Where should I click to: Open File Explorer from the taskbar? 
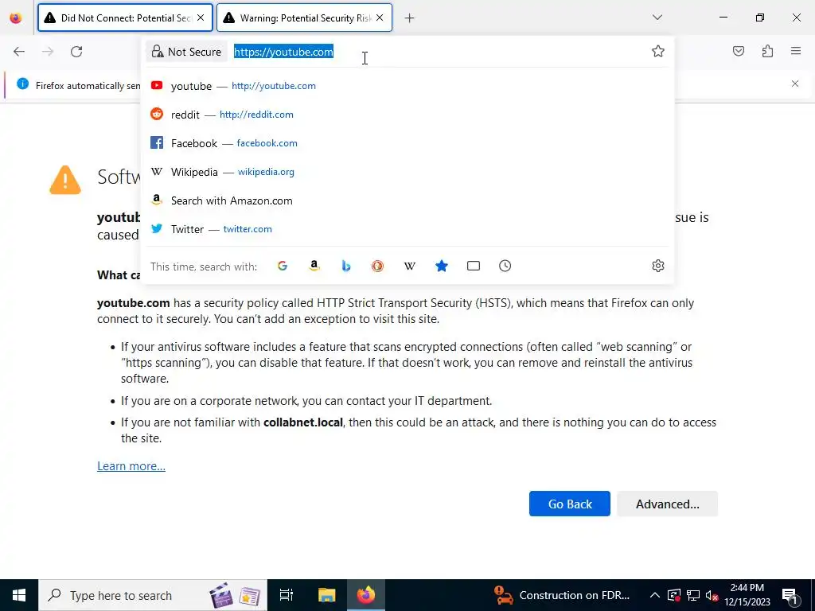[x=327, y=595]
